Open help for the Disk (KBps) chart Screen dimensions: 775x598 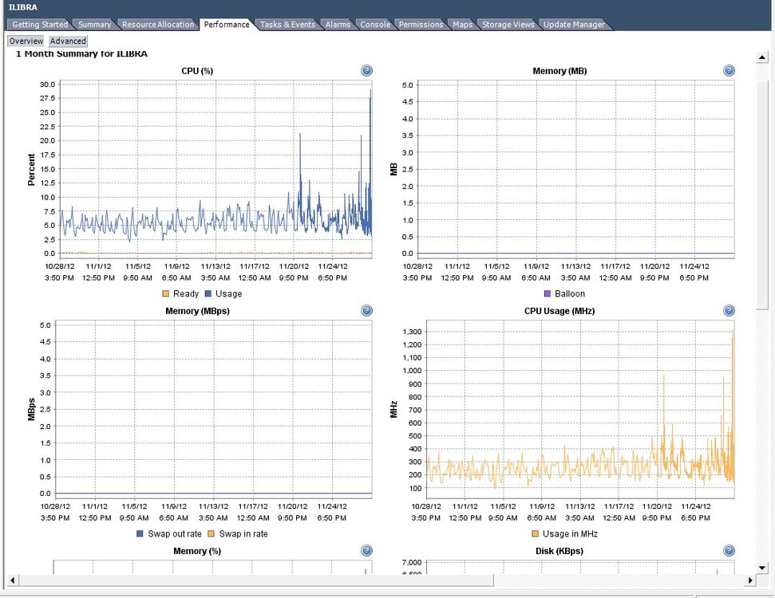(729, 551)
